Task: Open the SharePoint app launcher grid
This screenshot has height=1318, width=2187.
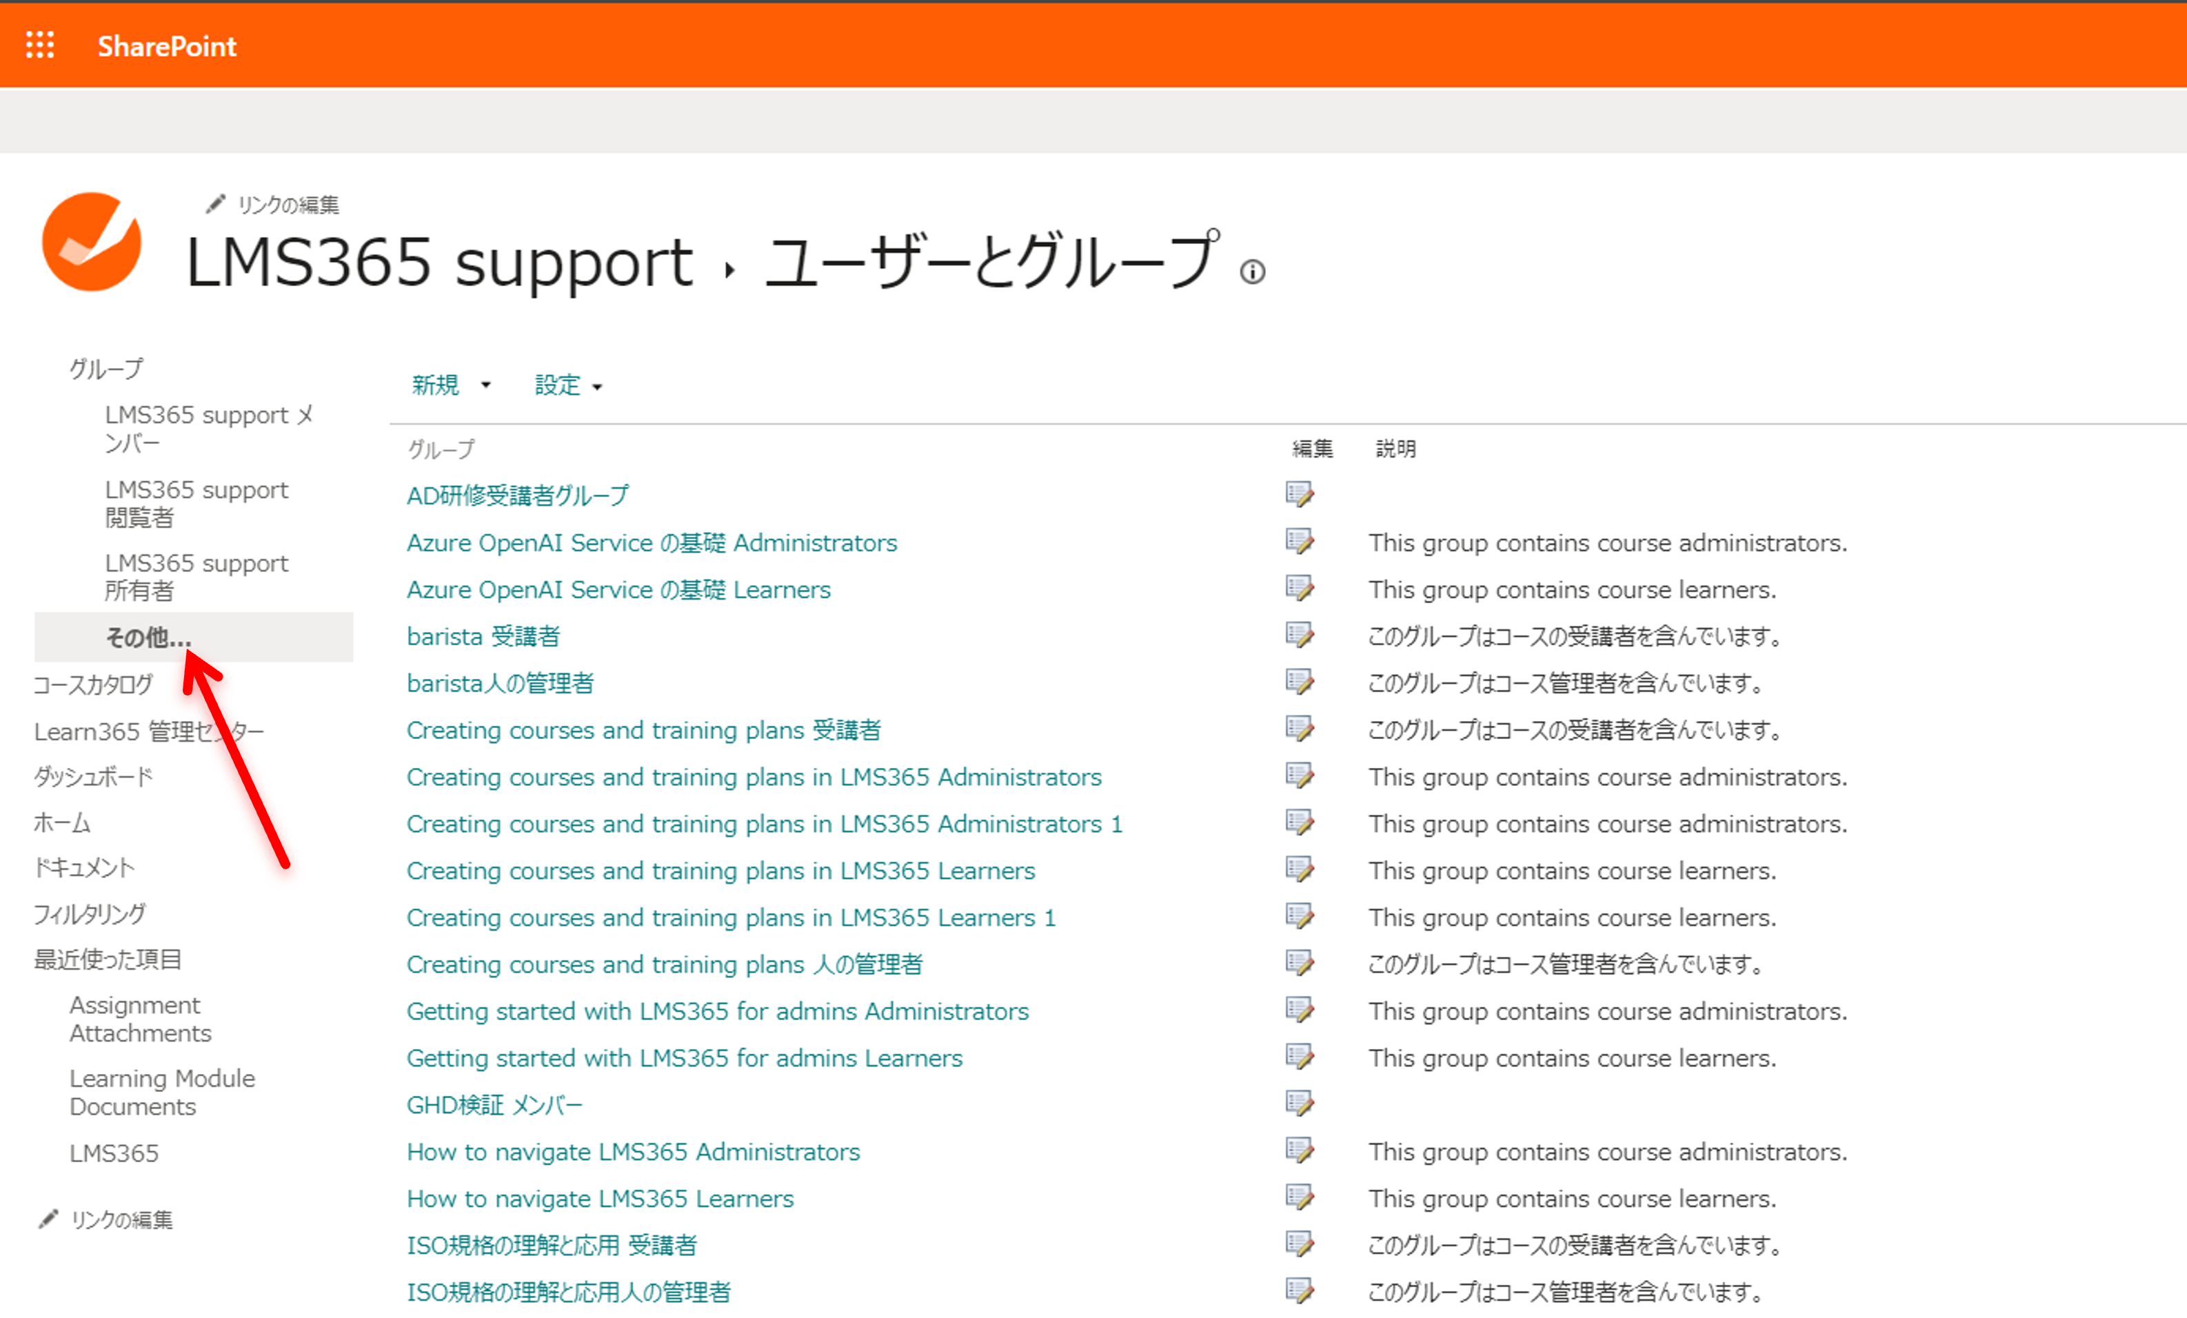Action: [40, 45]
